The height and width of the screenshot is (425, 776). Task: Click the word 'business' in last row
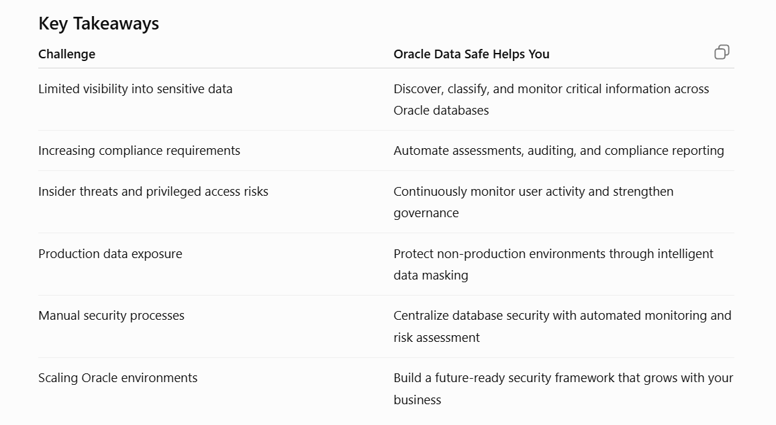point(417,400)
